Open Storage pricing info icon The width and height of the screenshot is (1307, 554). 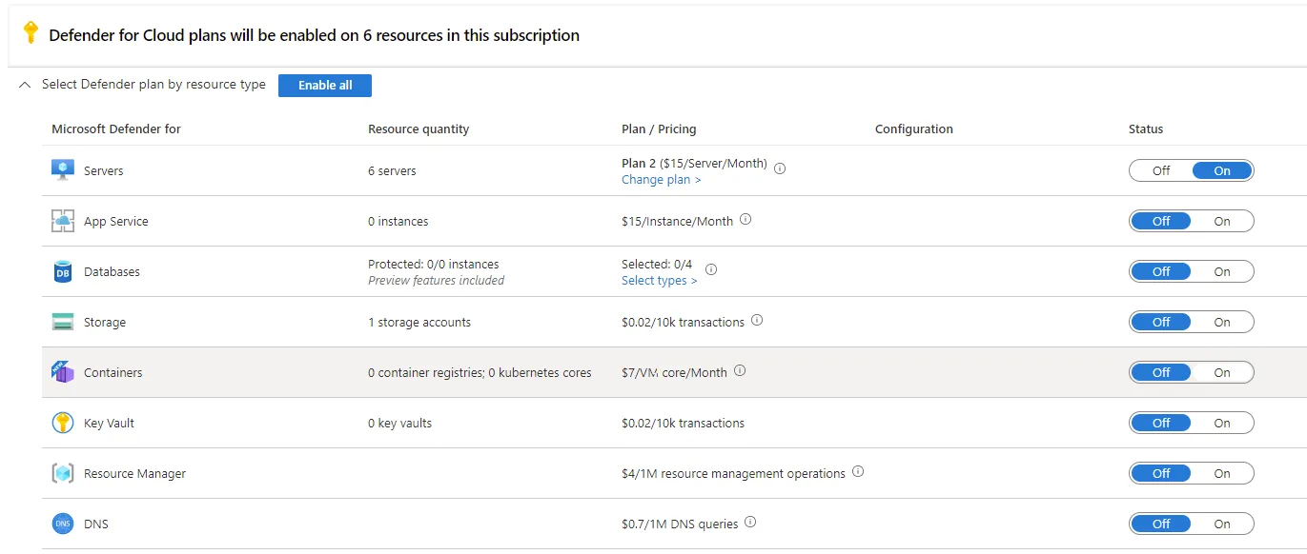point(757,321)
